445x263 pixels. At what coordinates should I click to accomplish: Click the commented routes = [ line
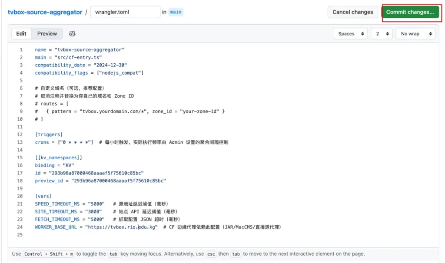[x=52, y=104]
